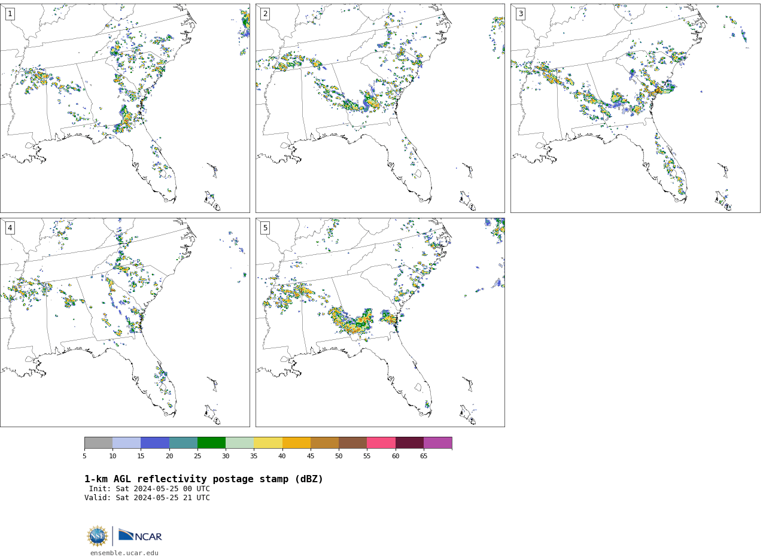Open ensemble member 3 reflectivity map
The width and height of the screenshot is (766, 560).
click(635, 108)
